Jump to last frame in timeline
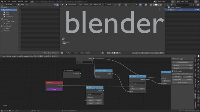Screen dimensions: 200x112 tap(120, 53)
